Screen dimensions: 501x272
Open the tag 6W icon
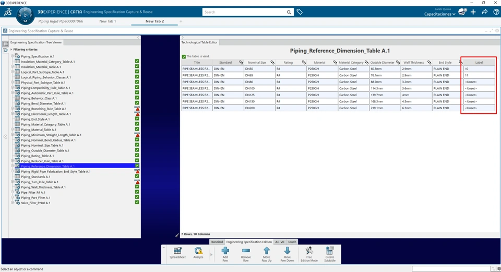tap(300, 12)
